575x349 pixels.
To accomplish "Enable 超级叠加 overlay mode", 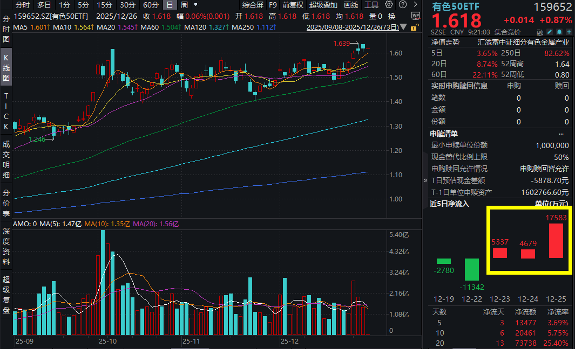I will (323, 5).
